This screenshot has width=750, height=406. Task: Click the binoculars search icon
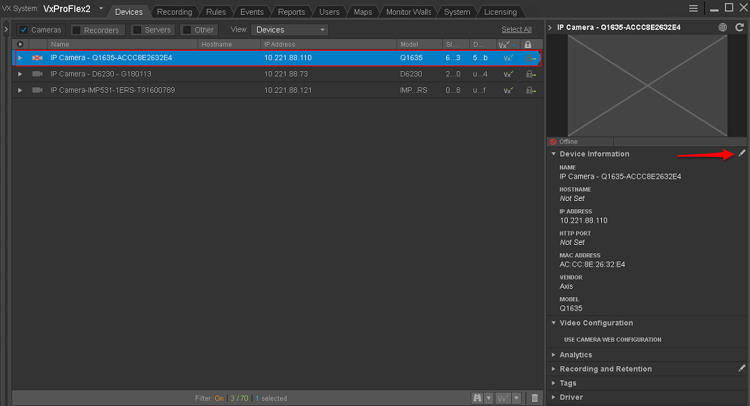pyautogui.click(x=478, y=398)
